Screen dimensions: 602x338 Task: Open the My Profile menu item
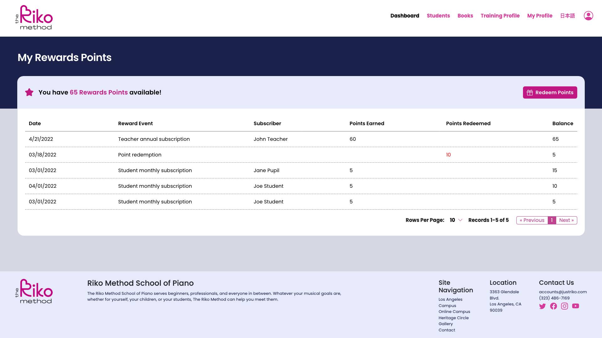(540, 16)
